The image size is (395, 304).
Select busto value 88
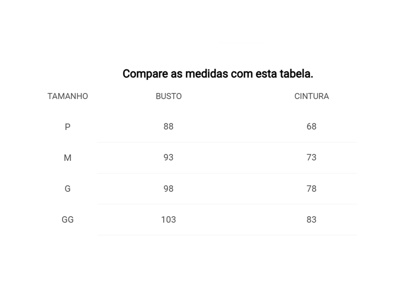tap(169, 127)
